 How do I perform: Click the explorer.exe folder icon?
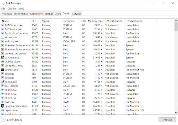tap(3, 110)
